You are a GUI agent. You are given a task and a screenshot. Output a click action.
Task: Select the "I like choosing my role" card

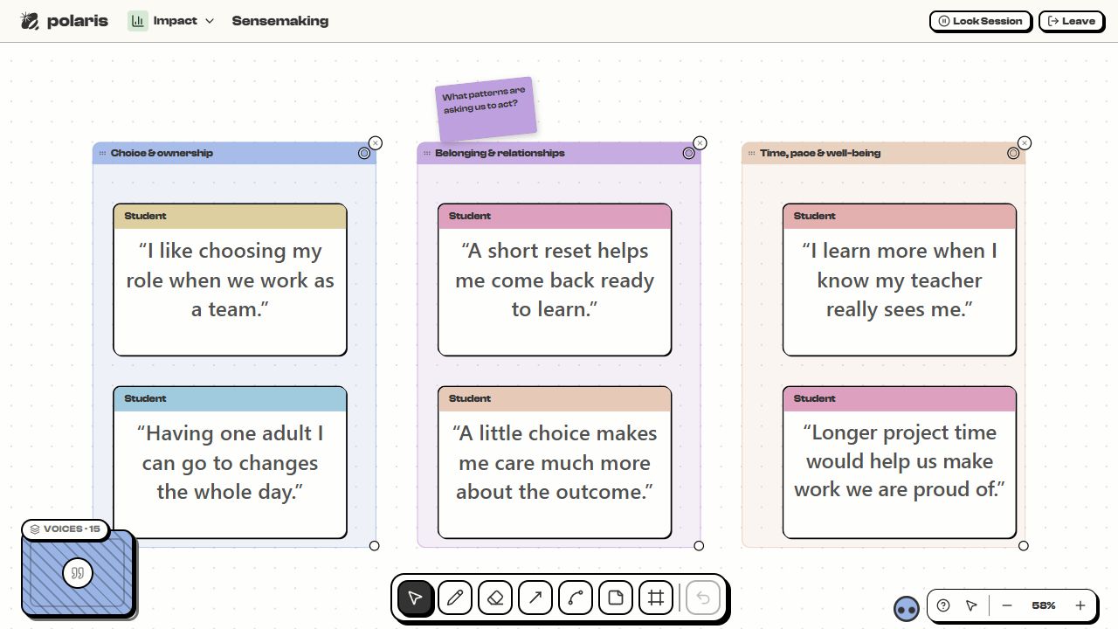pos(230,280)
